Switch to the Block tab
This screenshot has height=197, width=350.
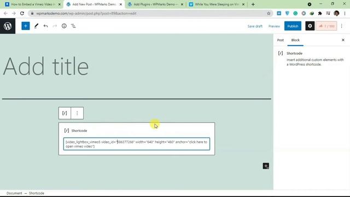pos(295,40)
